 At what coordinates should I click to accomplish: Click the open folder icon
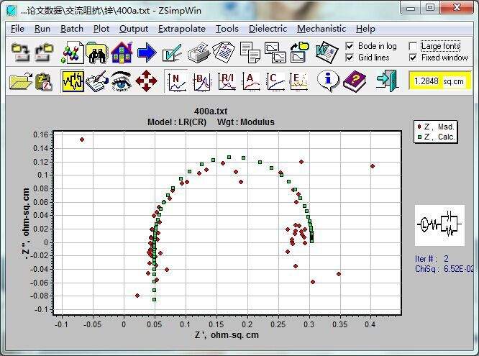pos(20,81)
